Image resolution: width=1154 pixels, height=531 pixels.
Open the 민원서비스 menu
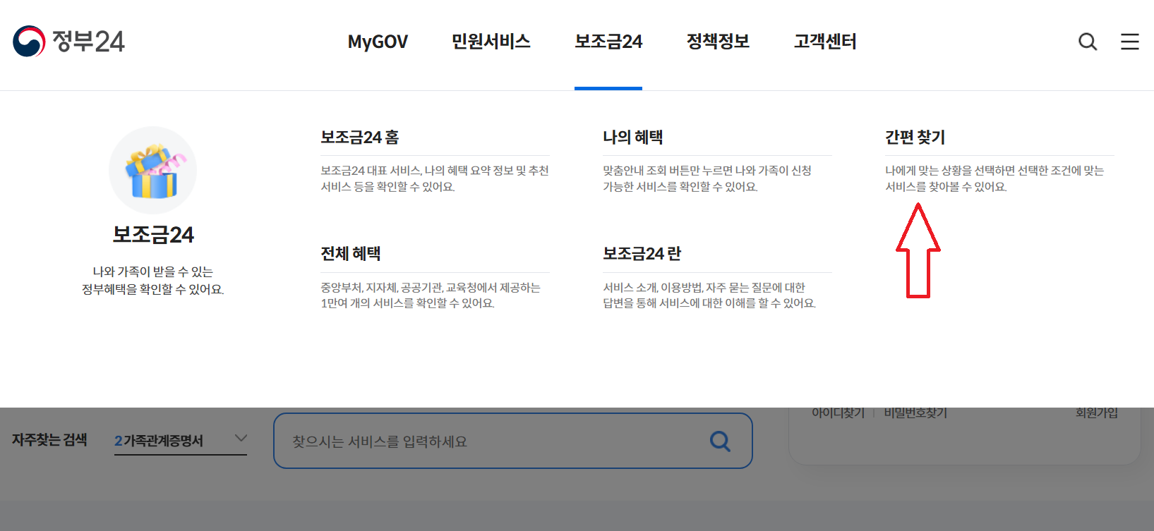491,42
